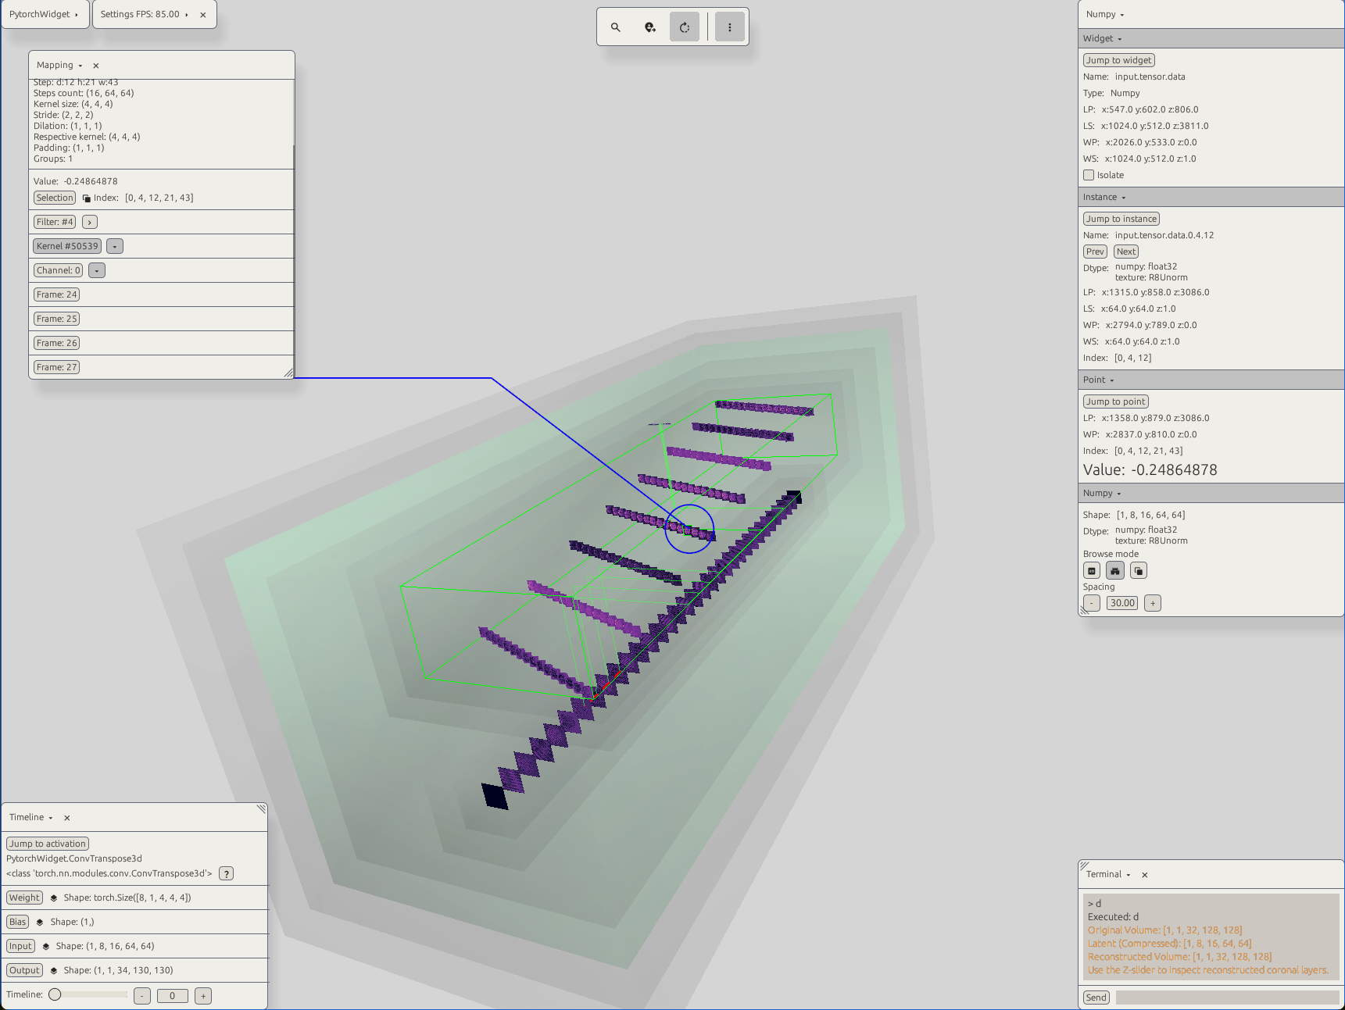This screenshot has height=1010, width=1345.
Task: Click the Filter #4 next arrow button
Action: coord(90,223)
